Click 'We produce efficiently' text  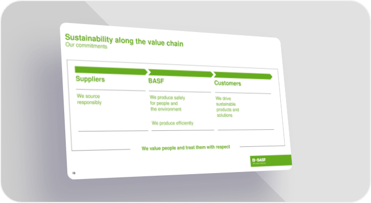click(173, 123)
